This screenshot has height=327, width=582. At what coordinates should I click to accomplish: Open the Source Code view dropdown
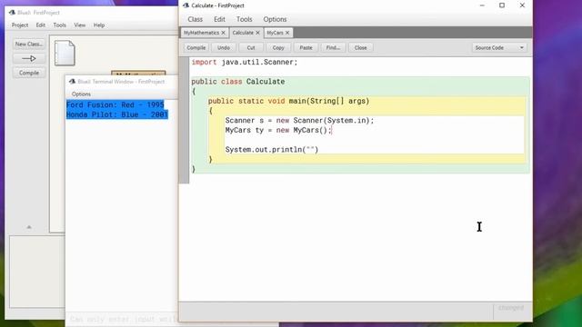pyautogui.click(x=499, y=47)
